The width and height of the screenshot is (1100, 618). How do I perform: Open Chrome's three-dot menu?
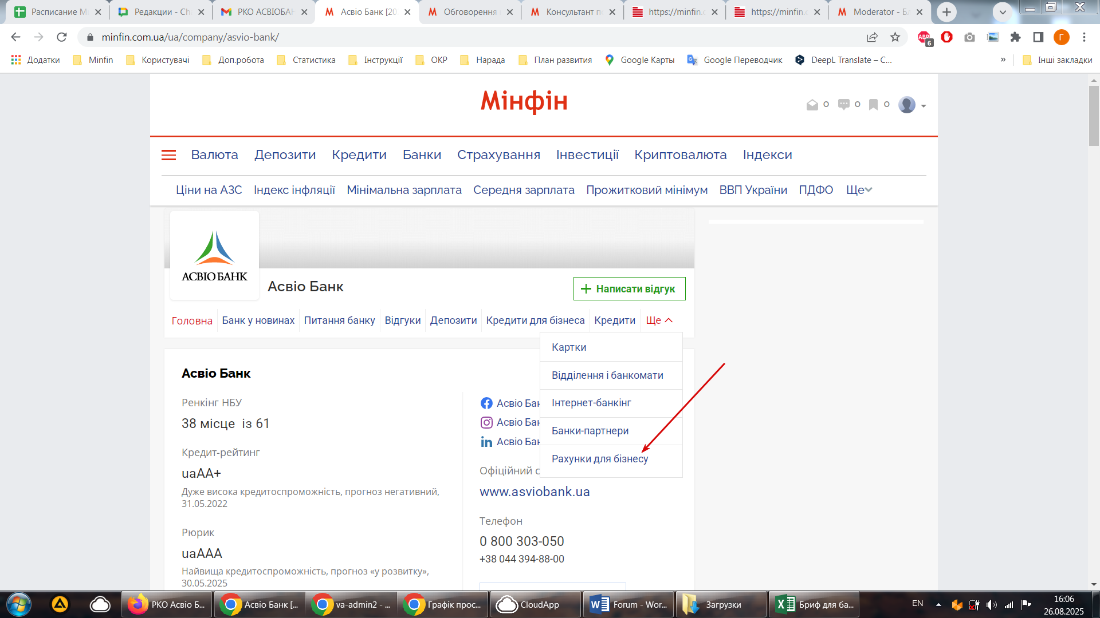pos(1084,37)
